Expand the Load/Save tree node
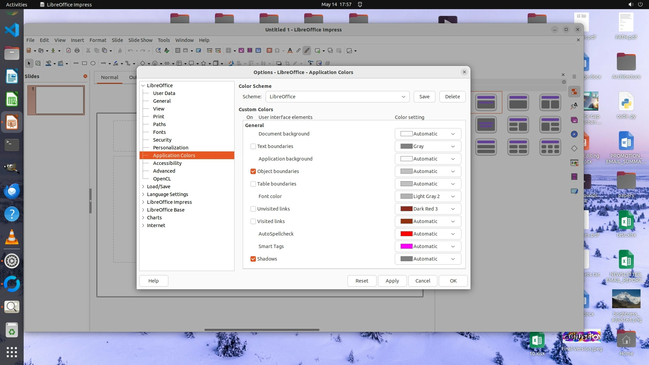The image size is (649, 365). point(143,187)
